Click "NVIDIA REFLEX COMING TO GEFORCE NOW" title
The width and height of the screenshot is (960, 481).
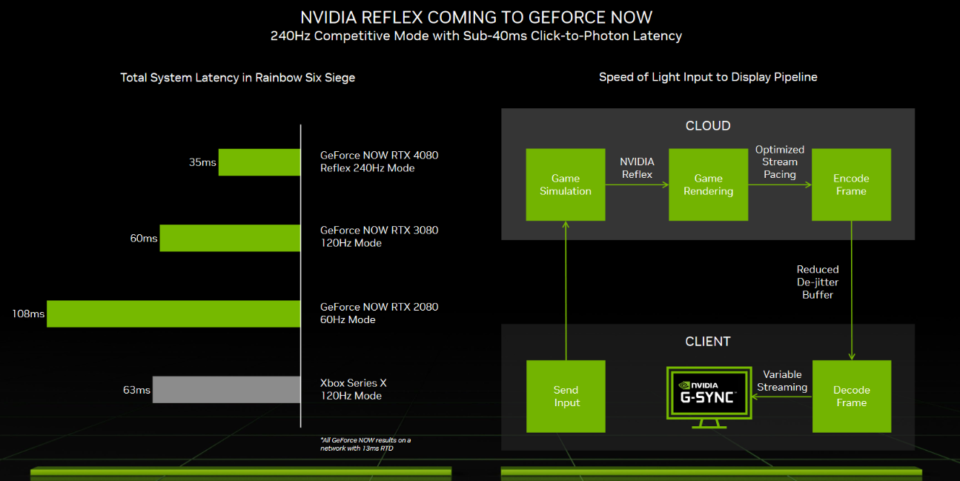[x=477, y=17]
